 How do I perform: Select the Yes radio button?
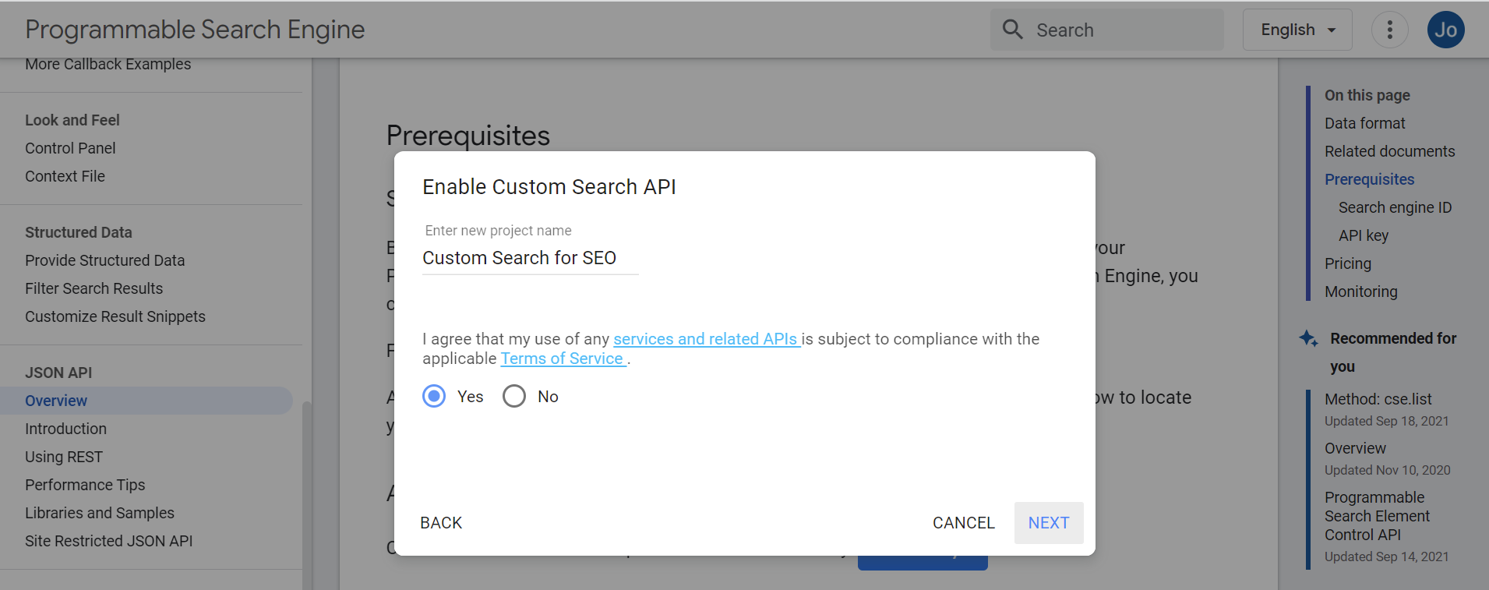coord(433,396)
